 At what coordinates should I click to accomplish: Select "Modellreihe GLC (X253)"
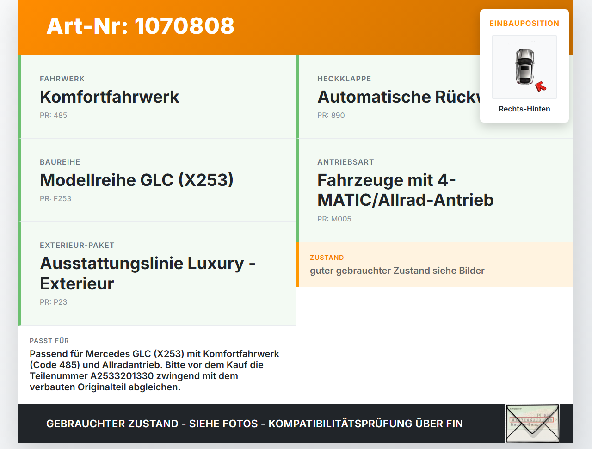(137, 180)
